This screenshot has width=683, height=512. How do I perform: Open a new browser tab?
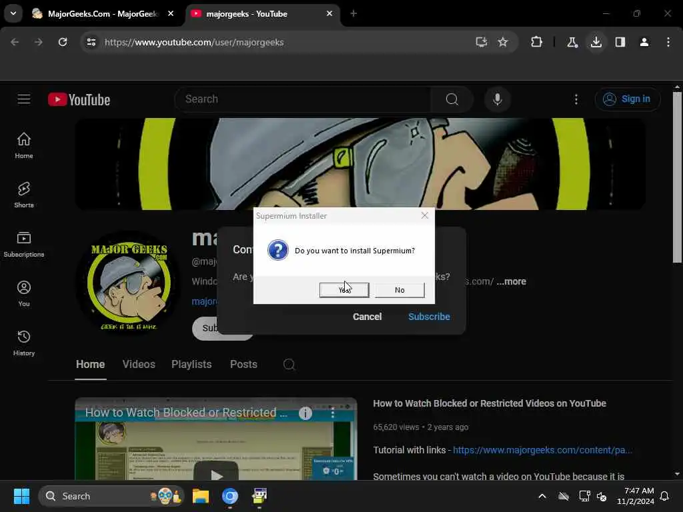[x=354, y=13]
